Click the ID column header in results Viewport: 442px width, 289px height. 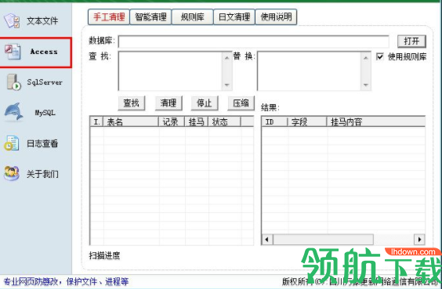[274, 121]
